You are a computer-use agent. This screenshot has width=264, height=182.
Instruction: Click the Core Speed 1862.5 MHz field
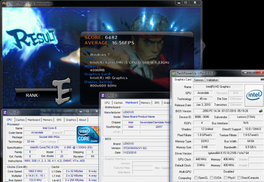click(35, 171)
